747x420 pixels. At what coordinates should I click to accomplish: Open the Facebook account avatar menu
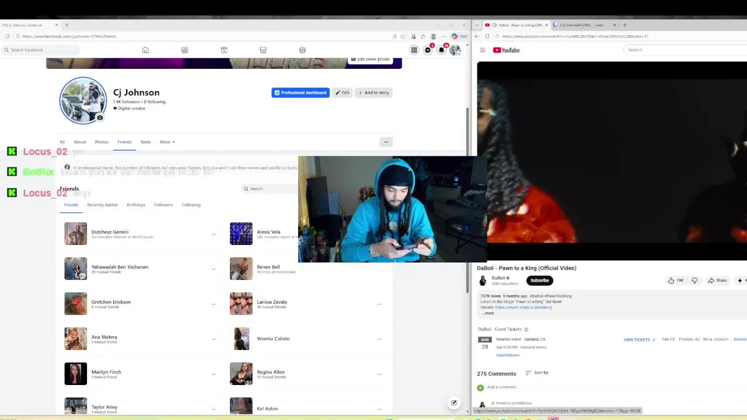click(x=455, y=50)
